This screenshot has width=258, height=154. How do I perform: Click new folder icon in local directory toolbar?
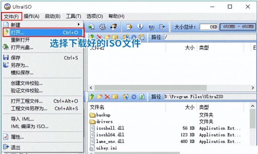click(x=100, y=97)
